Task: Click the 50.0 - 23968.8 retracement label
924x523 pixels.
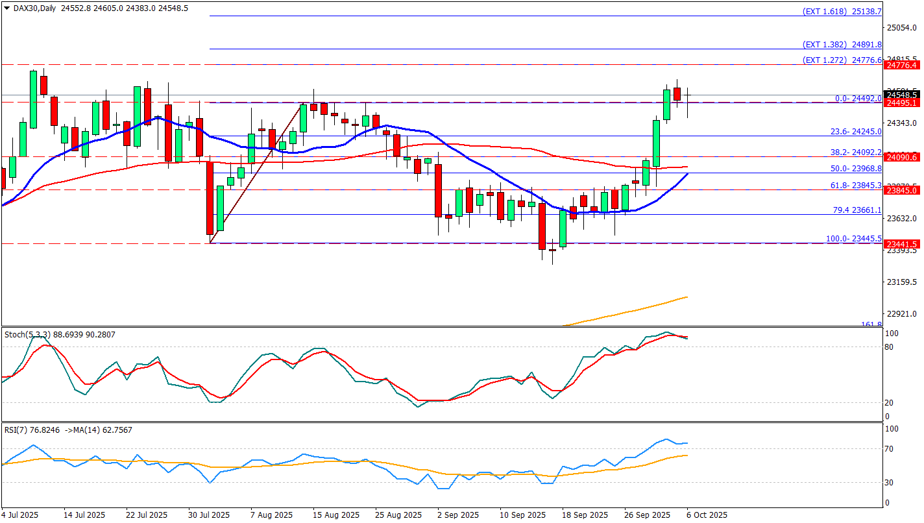Action: (856, 169)
